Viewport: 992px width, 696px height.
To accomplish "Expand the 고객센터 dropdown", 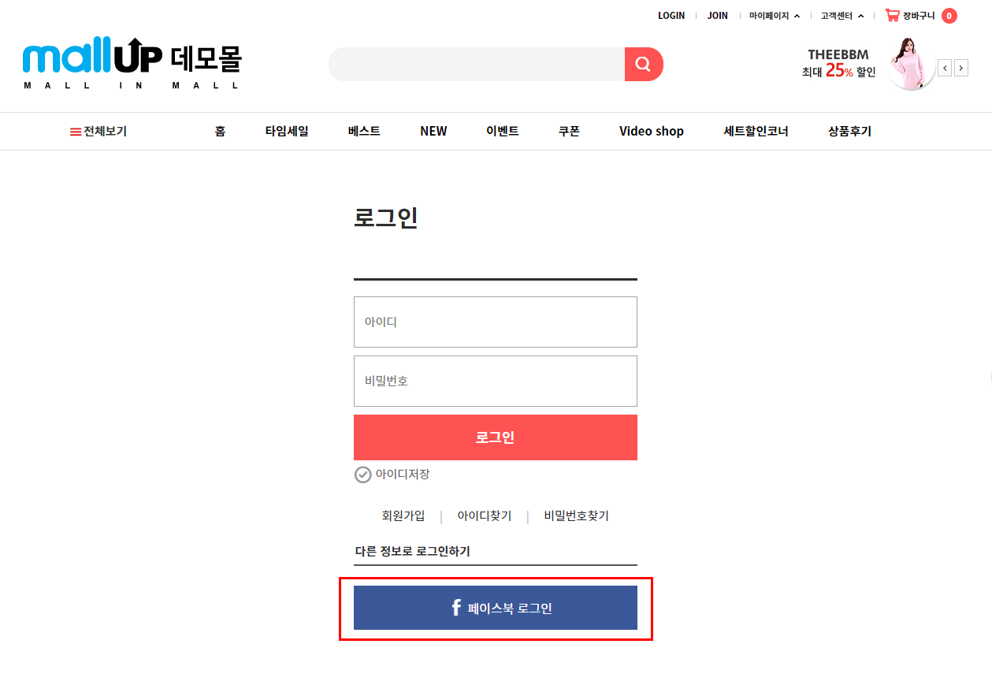I will 842,16.
